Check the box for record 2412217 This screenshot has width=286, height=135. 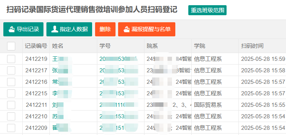point(11,70)
